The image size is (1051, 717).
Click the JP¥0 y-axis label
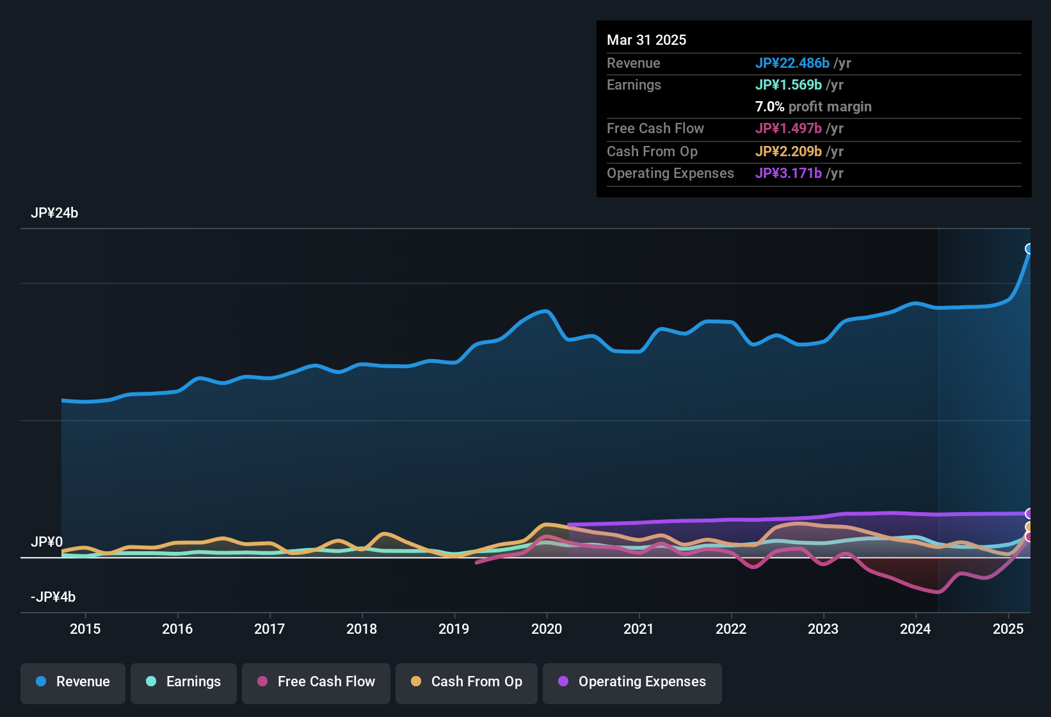click(47, 542)
